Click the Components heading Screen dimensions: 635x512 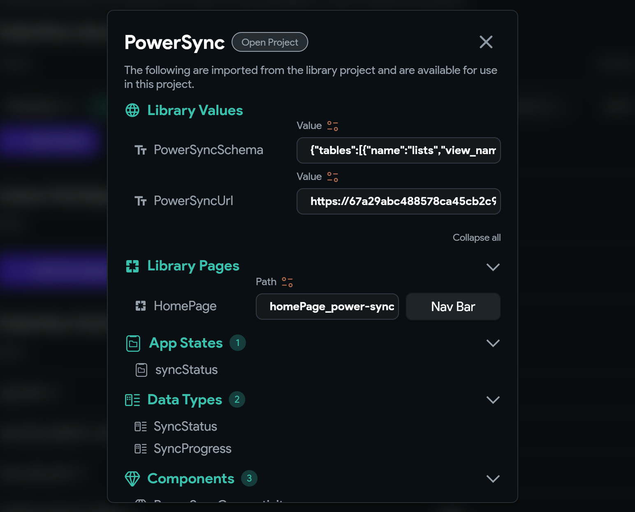191,479
